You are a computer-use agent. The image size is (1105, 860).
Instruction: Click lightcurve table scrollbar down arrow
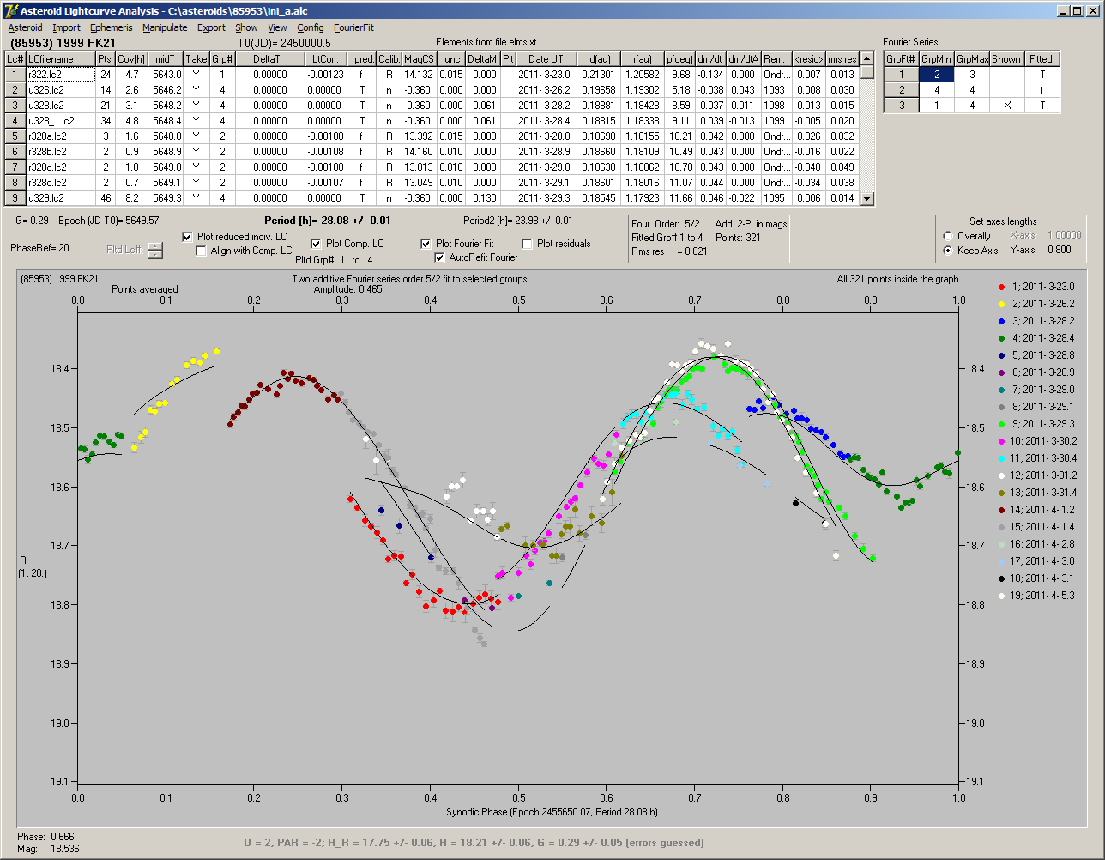pos(867,199)
